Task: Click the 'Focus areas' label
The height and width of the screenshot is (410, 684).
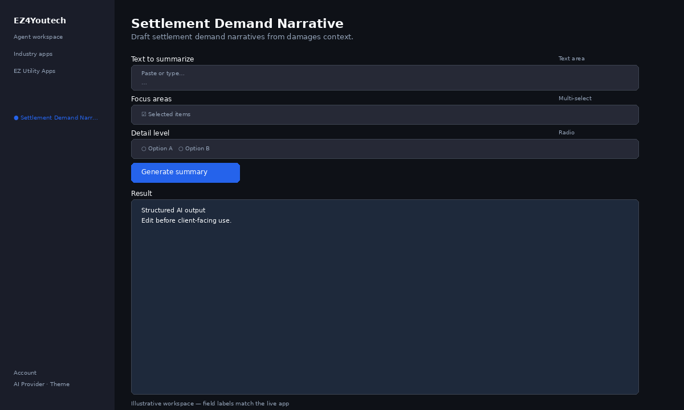Action: coord(151,99)
